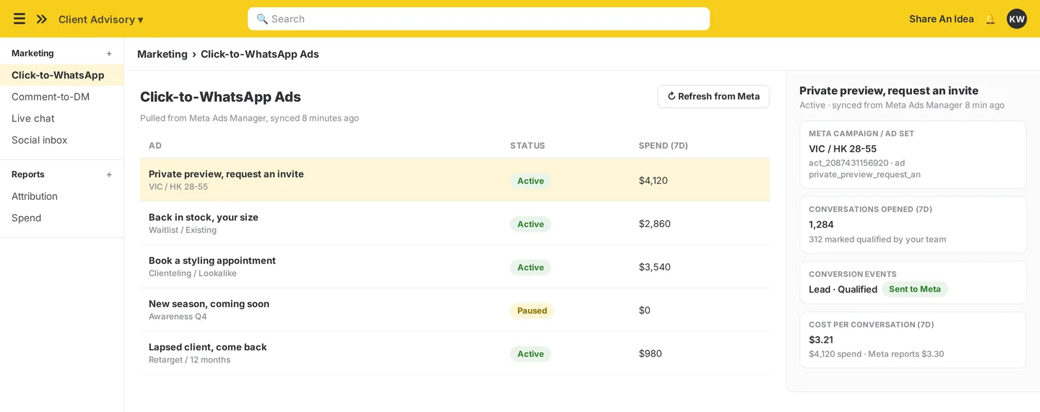Open Live chat in the sidebar

[x=62, y=118]
